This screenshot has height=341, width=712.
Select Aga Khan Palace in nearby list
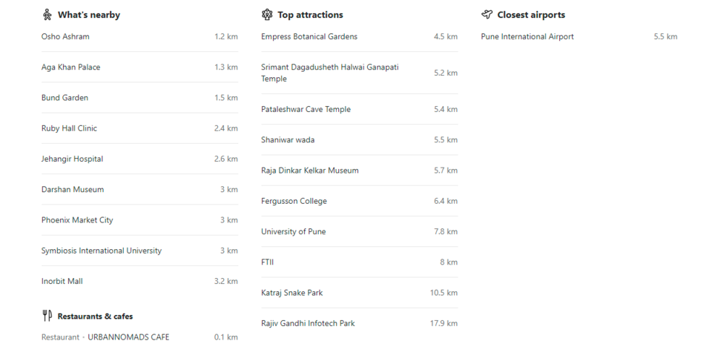coord(70,67)
